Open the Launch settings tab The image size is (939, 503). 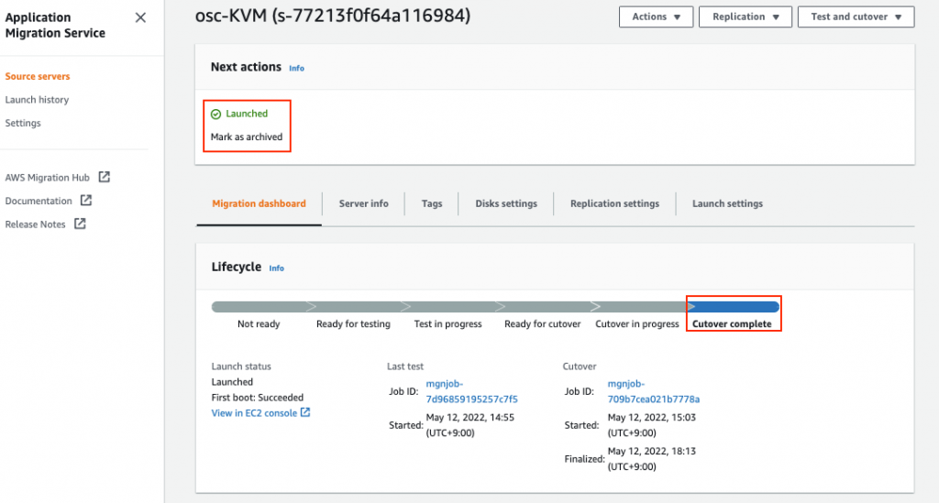click(x=727, y=203)
